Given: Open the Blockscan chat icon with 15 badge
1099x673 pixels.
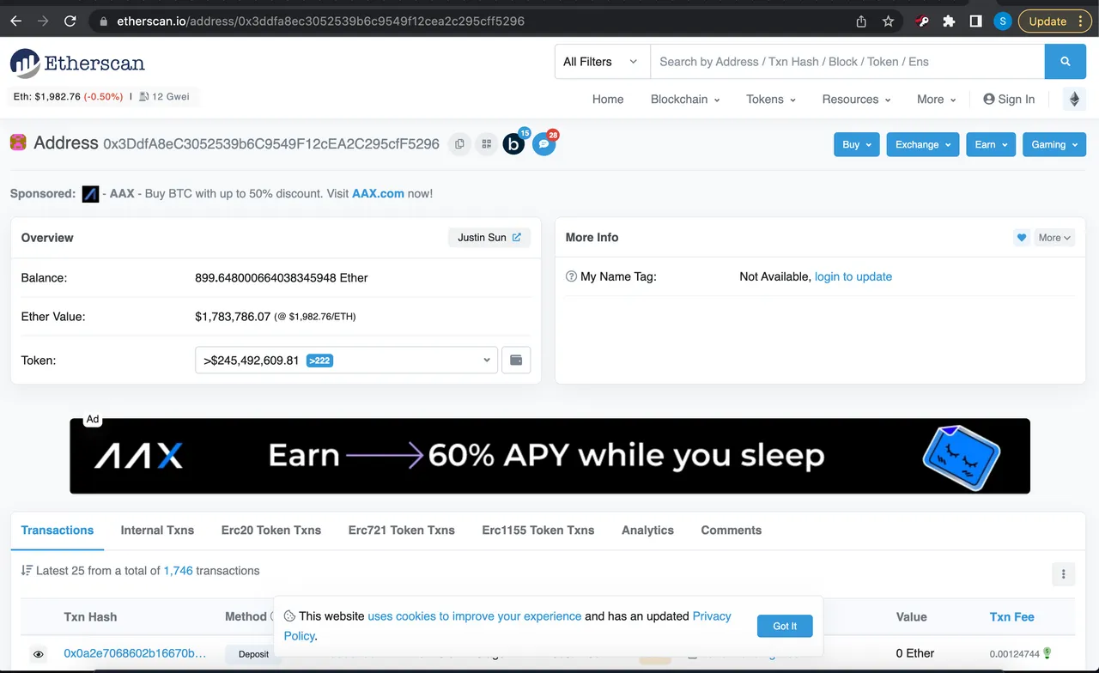Looking at the screenshot, I should tap(514, 142).
